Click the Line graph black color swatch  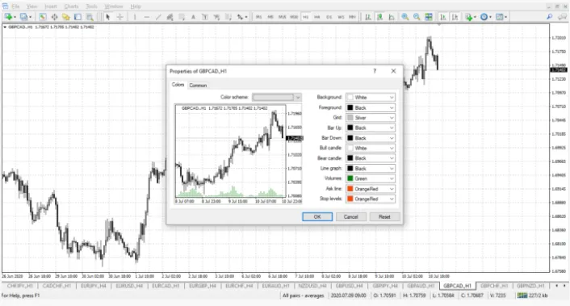click(350, 168)
